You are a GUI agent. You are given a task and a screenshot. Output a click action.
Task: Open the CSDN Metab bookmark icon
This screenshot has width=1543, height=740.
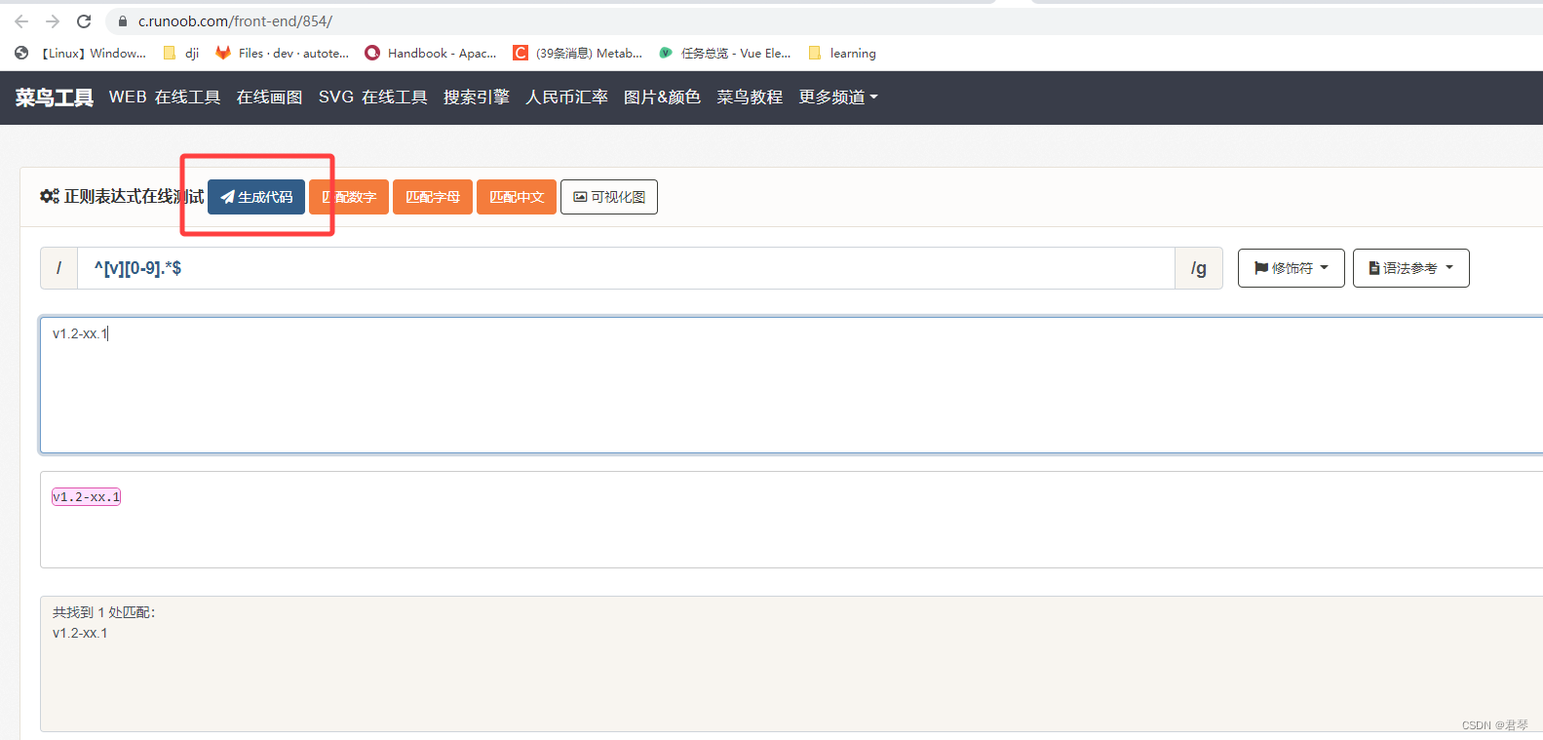pos(521,53)
